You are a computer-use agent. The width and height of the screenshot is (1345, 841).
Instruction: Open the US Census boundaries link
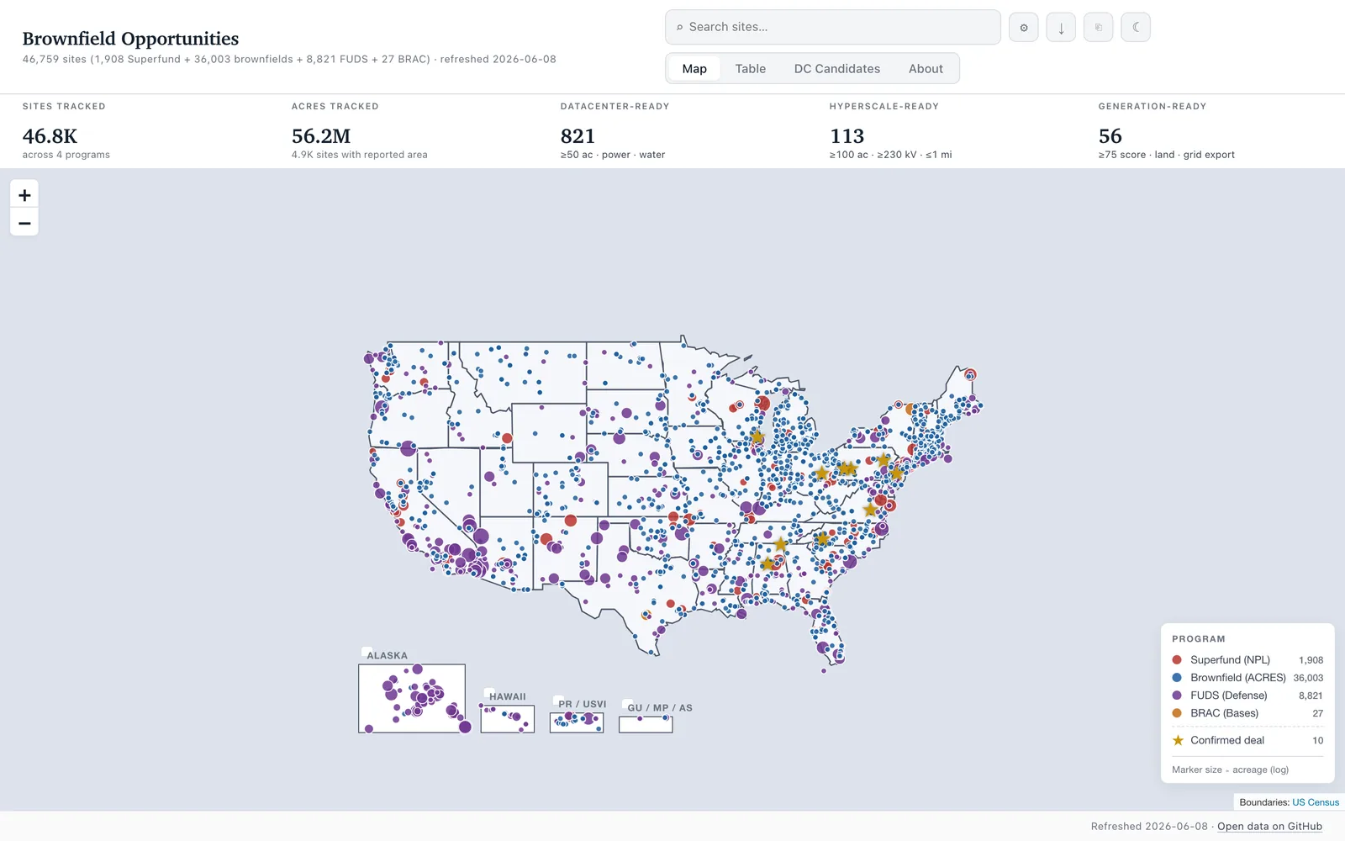tap(1316, 802)
